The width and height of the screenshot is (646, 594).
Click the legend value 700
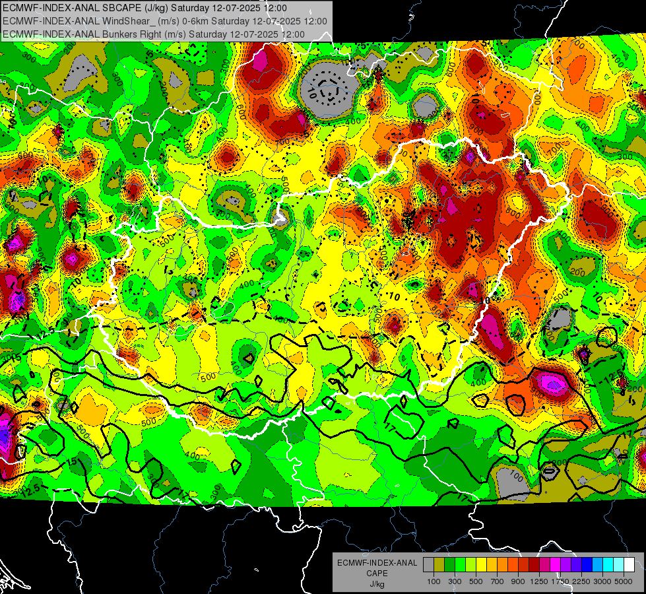(x=498, y=581)
